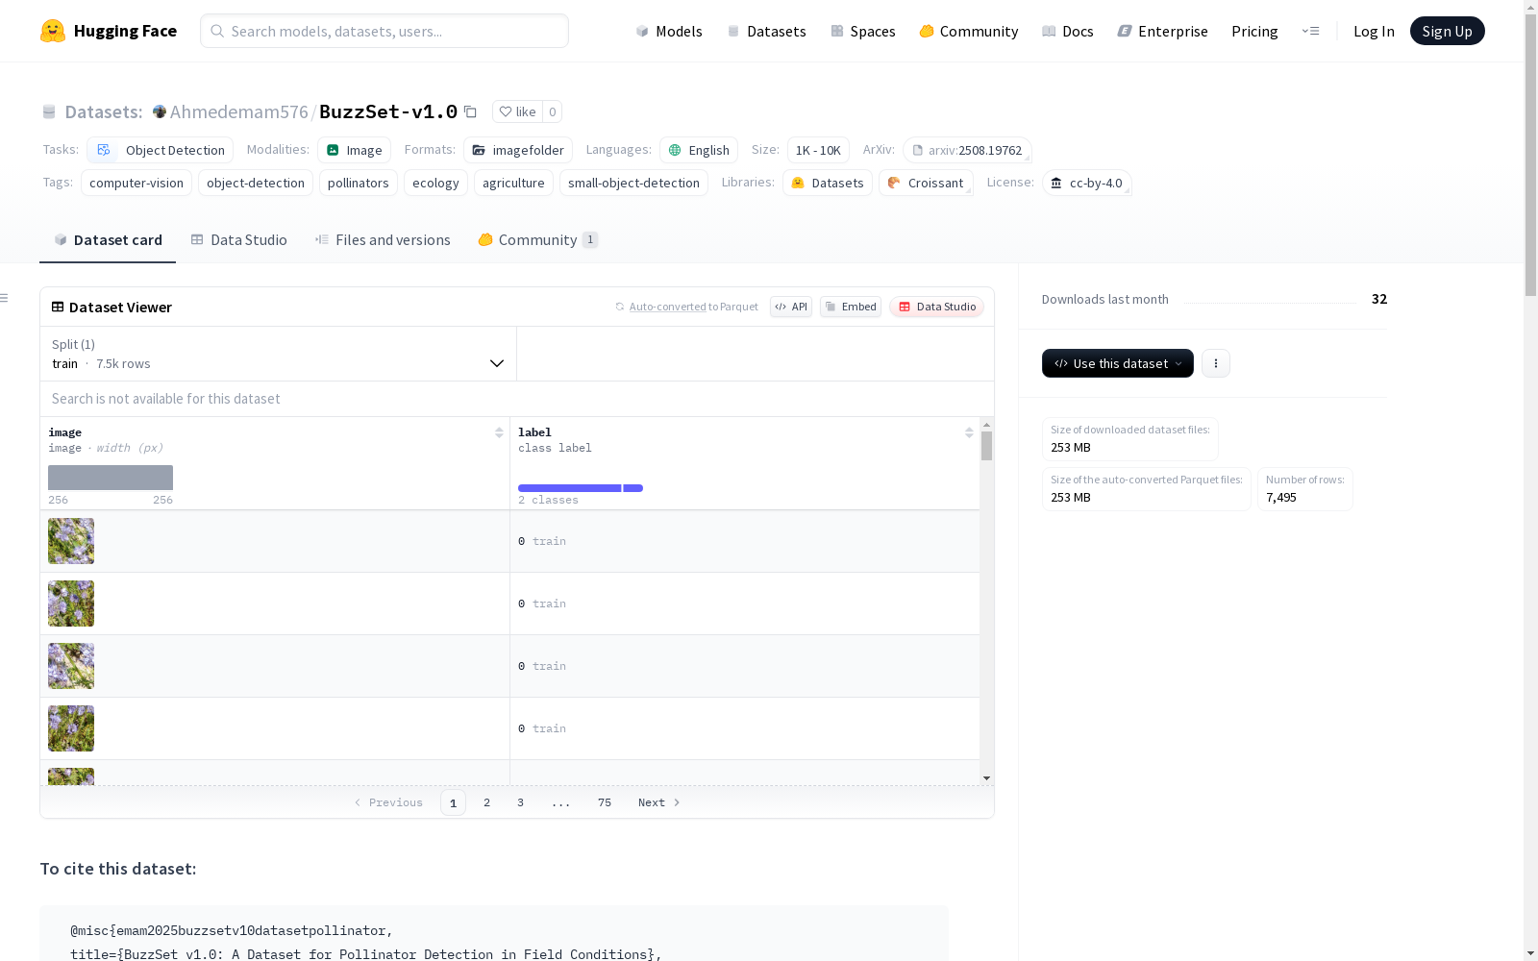1538x961 pixels.
Task: Click the search magnifier icon
Action: pyautogui.click(x=217, y=31)
